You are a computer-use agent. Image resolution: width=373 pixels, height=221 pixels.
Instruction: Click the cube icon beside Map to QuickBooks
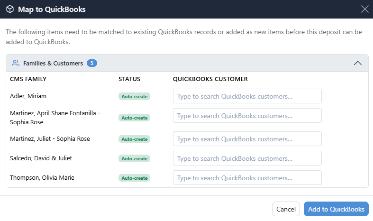point(10,9)
